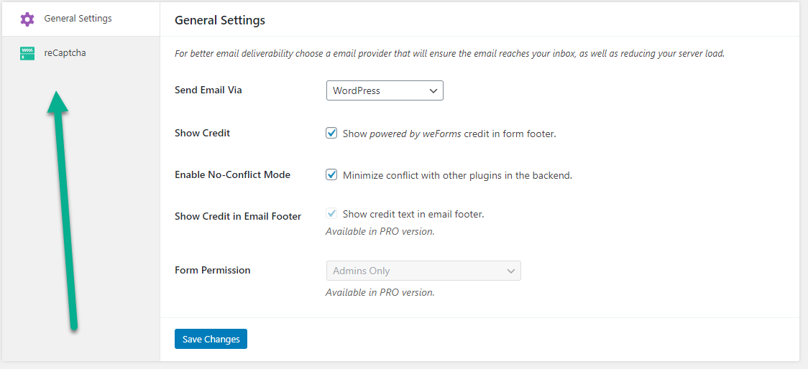Open the General Settings sidebar tab
This screenshot has width=808, height=369.
tap(78, 19)
